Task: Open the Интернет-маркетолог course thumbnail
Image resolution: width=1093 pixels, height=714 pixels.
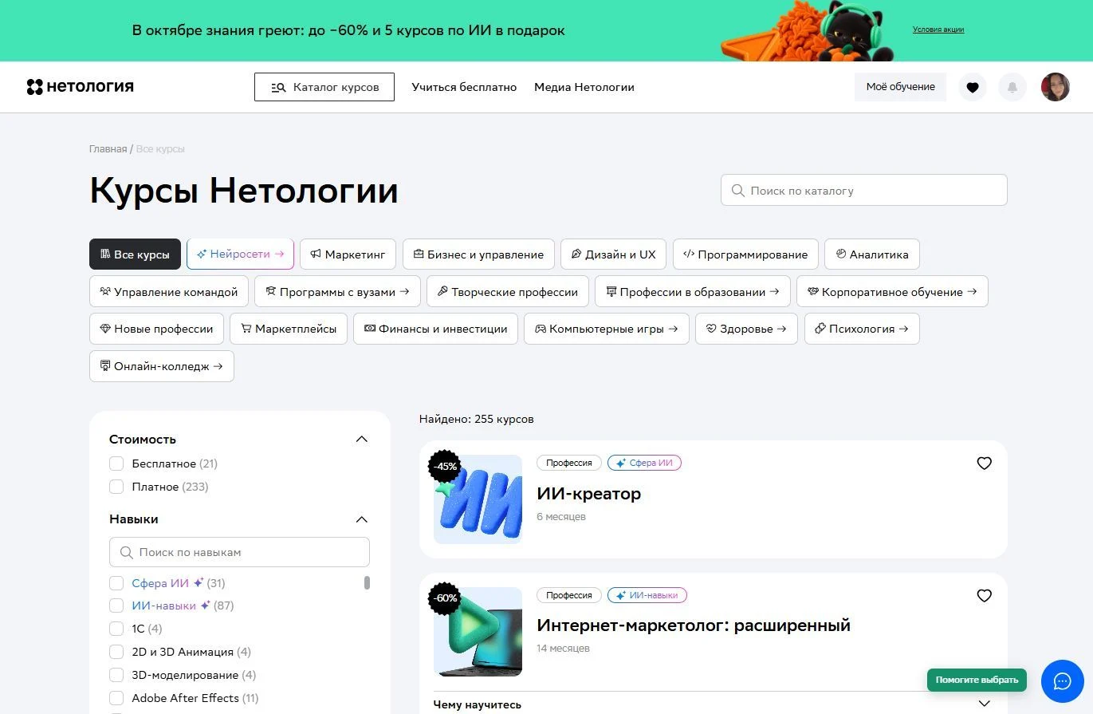Action: [478, 632]
